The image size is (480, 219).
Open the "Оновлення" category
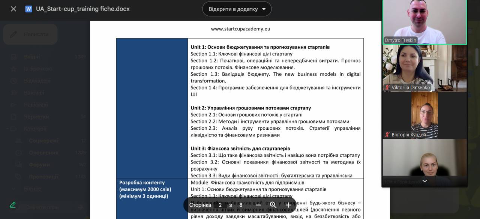[43, 153]
